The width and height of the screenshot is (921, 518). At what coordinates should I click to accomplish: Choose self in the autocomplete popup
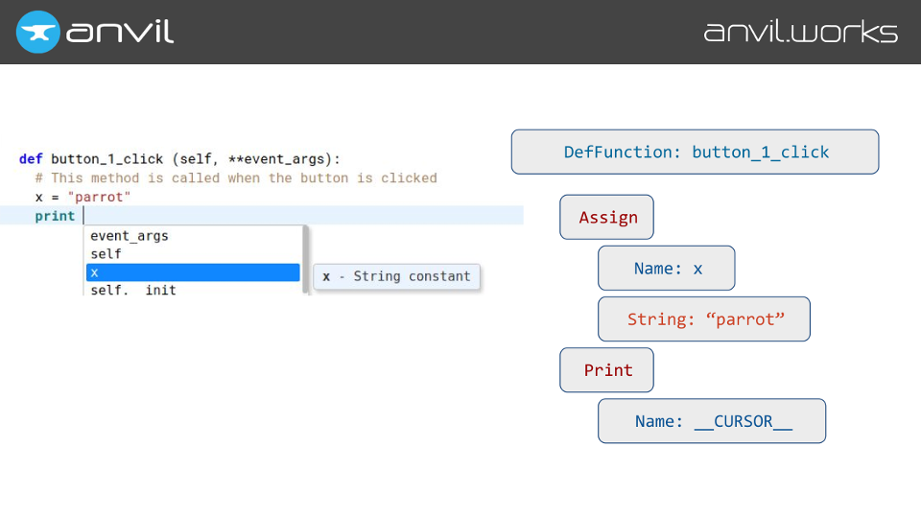tap(106, 254)
